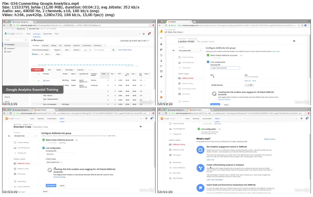Open the Select view(s) to link dropdown in the 00:03:40 frame
This screenshot has width=313, height=197.
click(54, 162)
